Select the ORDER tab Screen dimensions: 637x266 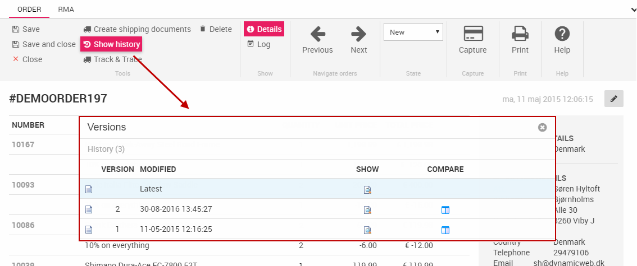[x=29, y=10]
